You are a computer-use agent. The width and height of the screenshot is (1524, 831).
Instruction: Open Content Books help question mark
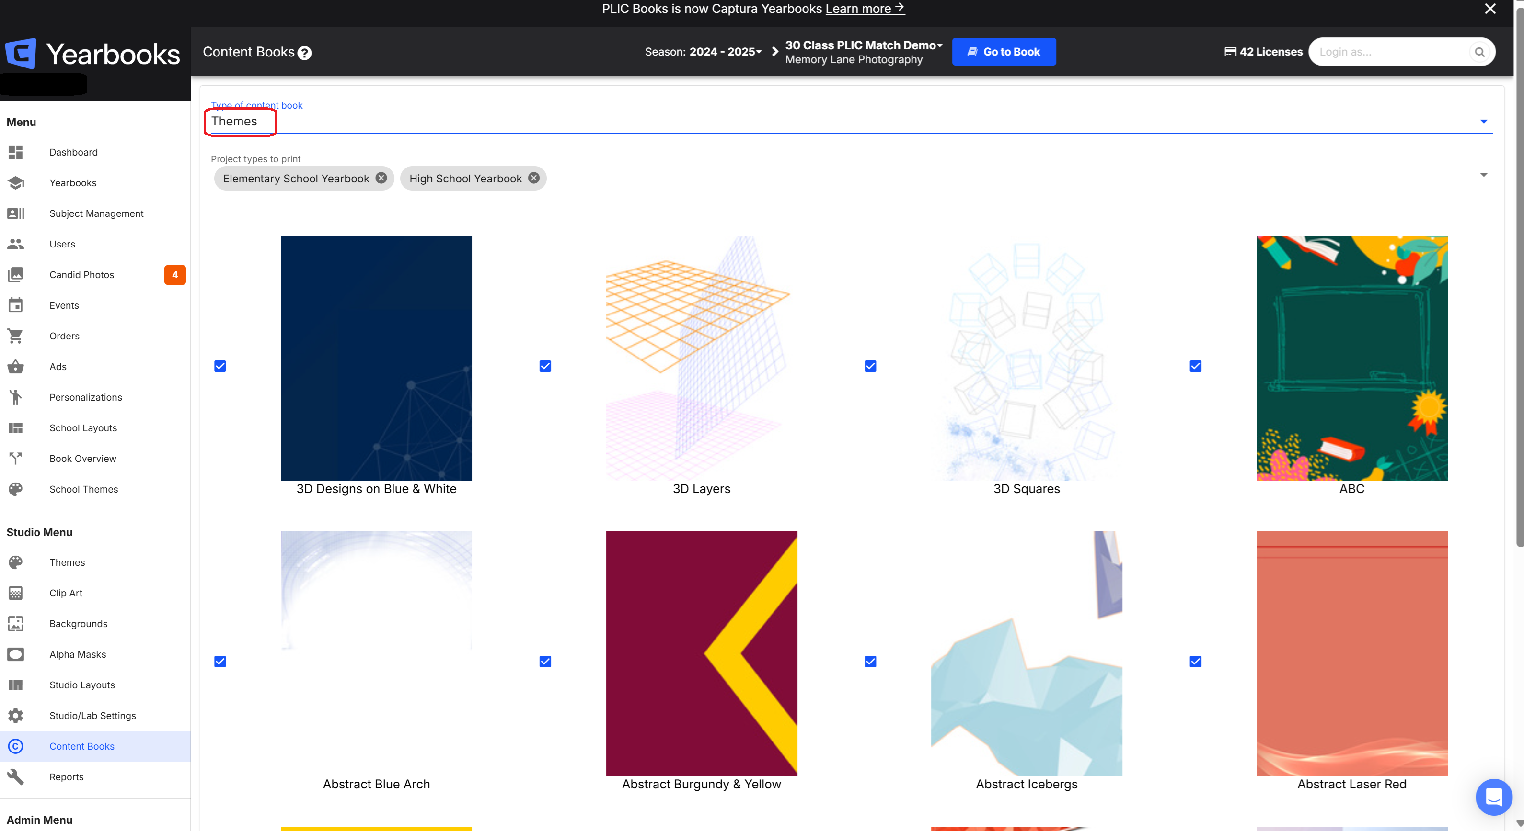click(305, 53)
